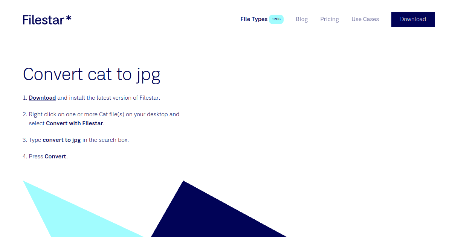Click the bold 'convert to jpg' text
Image resolution: width=452 pixels, height=237 pixels.
tap(62, 140)
